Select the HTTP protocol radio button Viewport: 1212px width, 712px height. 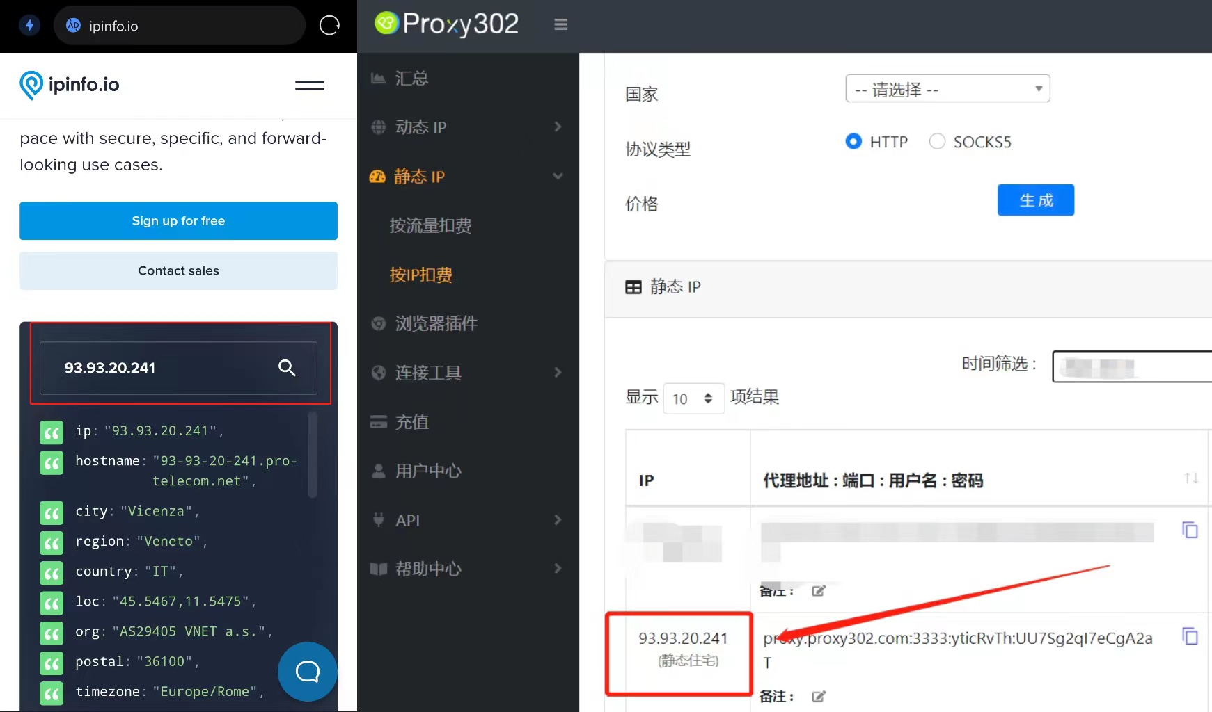[853, 141]
